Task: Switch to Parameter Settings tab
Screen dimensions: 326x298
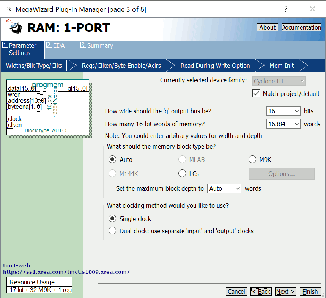Action: click(x=22, y=49)
